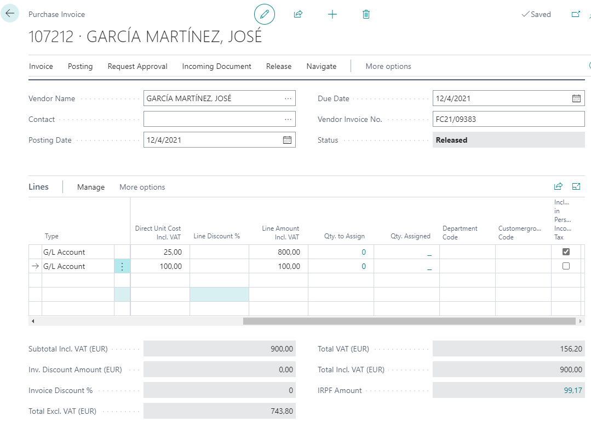
Task: Click the Lines section heading
Action: coord(38,186)
